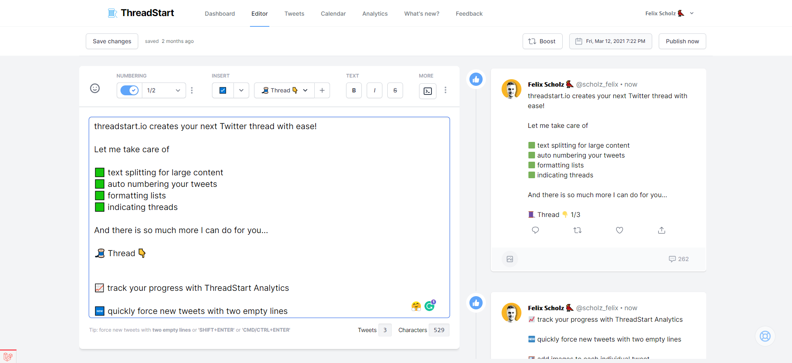The width and height of the screenshot is (792, 363).
Task: Click the blue checkbox insert button
Action: click(x=223, y=90)
